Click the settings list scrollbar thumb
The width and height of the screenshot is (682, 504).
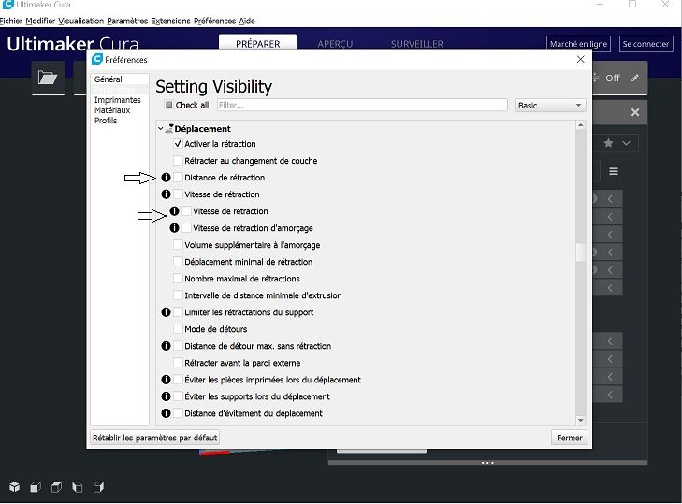pos(580,252)
